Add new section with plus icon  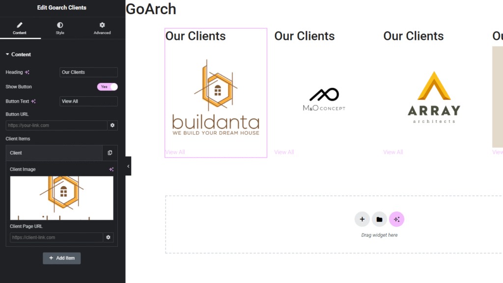coord(362,220)
